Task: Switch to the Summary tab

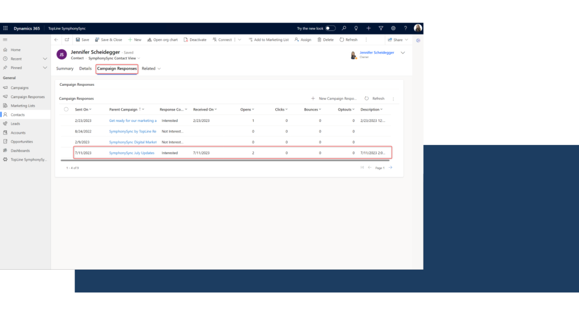Action: tap(64, 68)
